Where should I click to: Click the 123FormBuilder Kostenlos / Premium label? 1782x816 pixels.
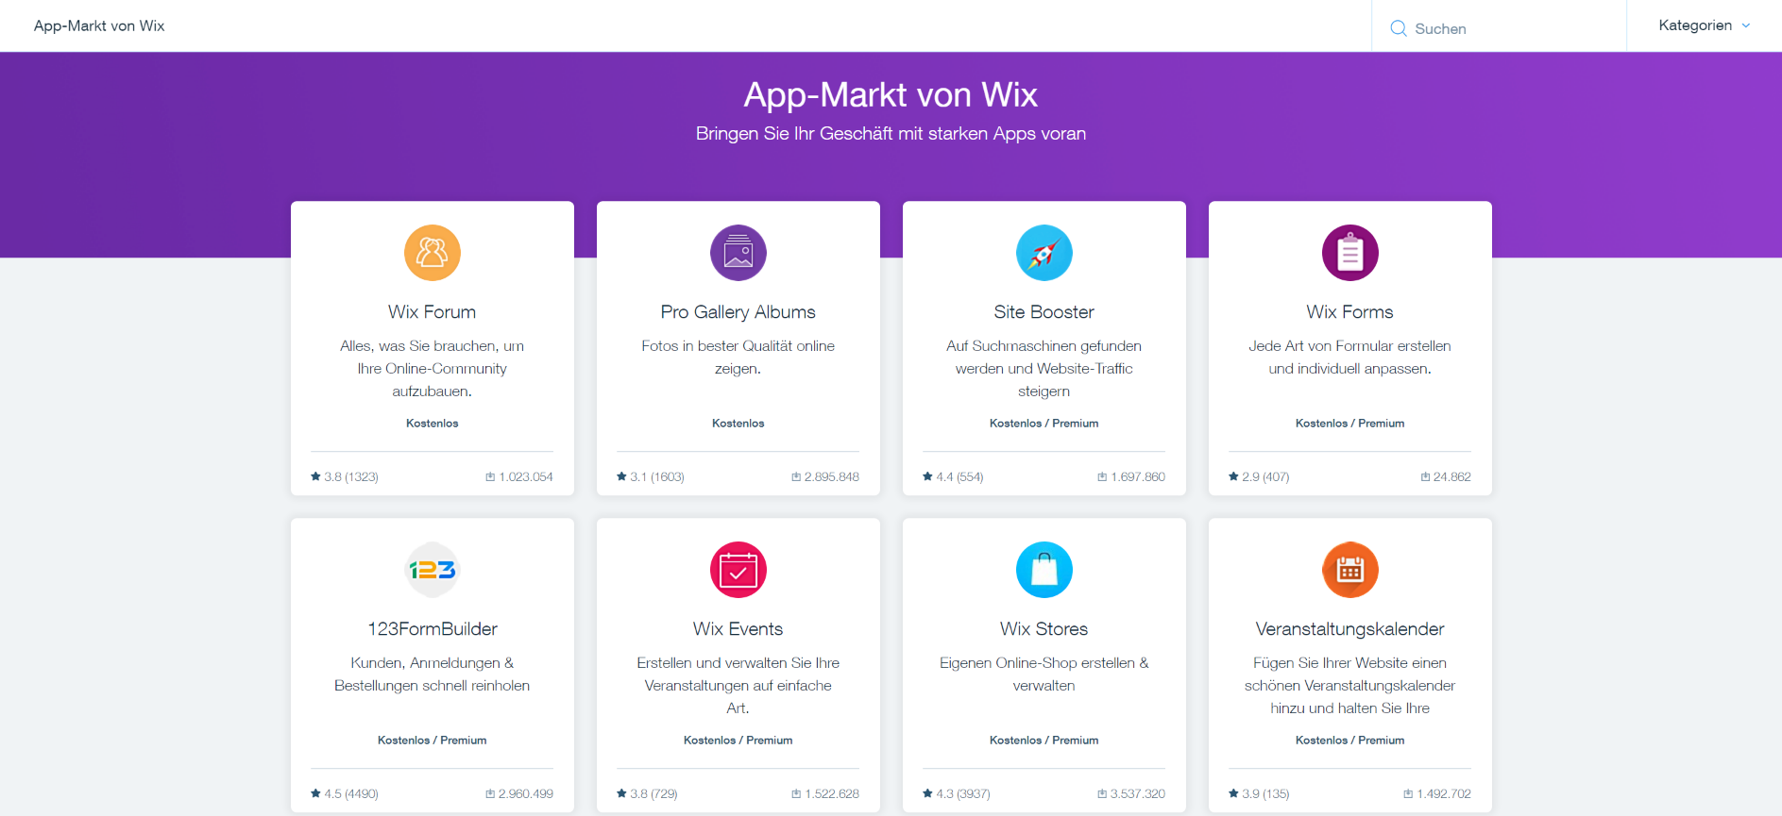[x=433, y=741]
